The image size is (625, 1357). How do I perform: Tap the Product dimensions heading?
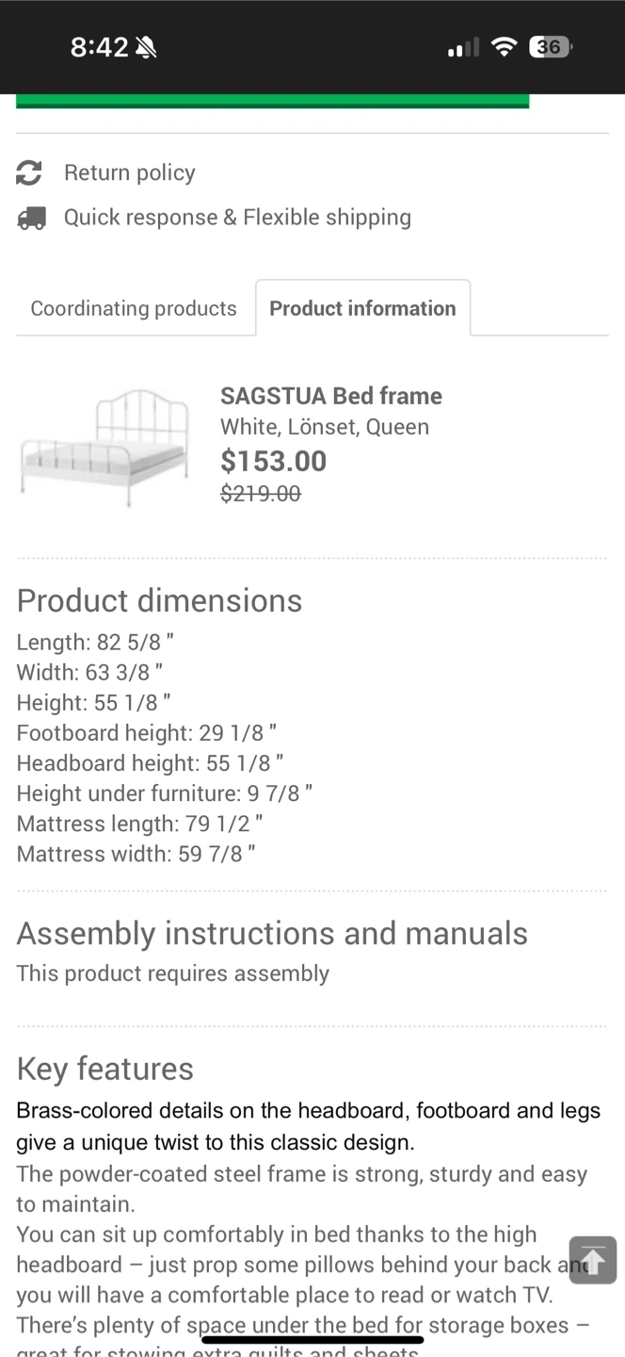[x=159, y=600]
